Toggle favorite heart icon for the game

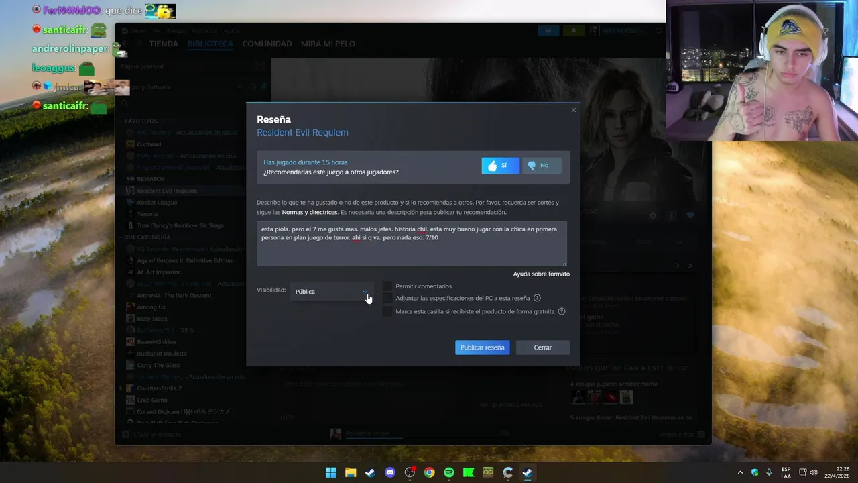coord(690,216)
